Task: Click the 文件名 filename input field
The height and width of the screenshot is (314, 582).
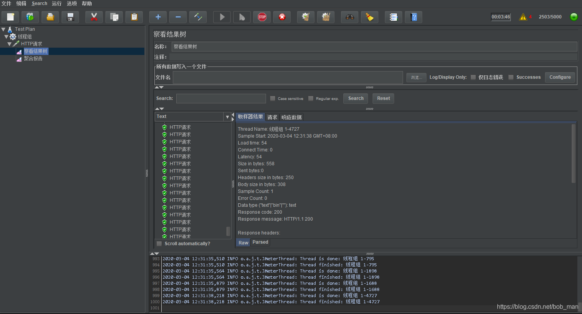Action: (x=288, y=77)
